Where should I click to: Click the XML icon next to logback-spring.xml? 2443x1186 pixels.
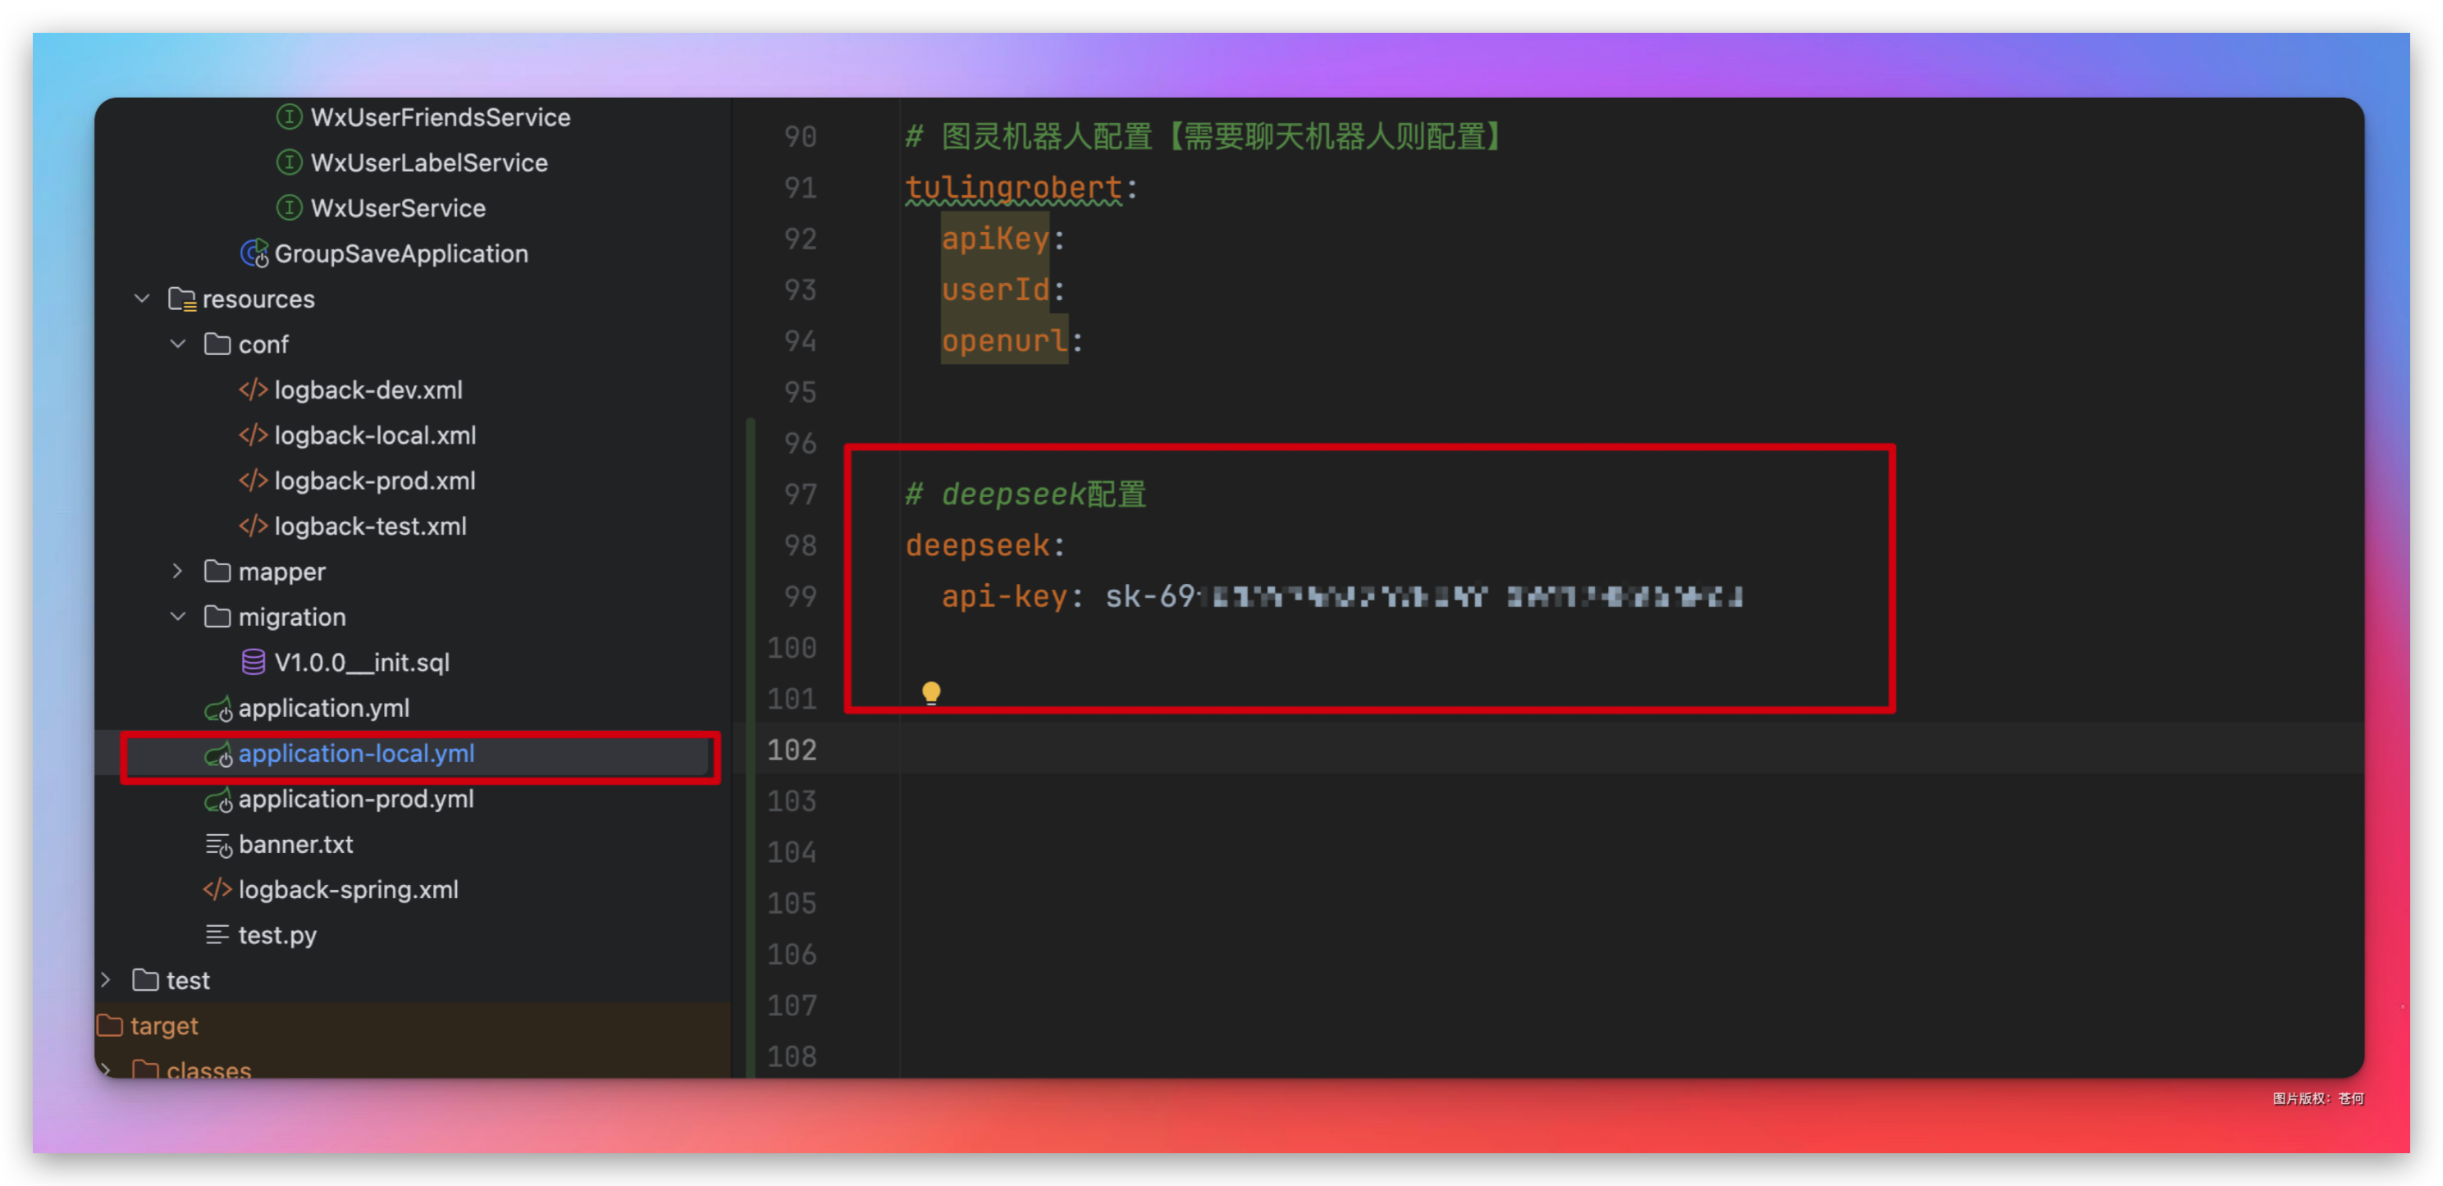(217, 889)
